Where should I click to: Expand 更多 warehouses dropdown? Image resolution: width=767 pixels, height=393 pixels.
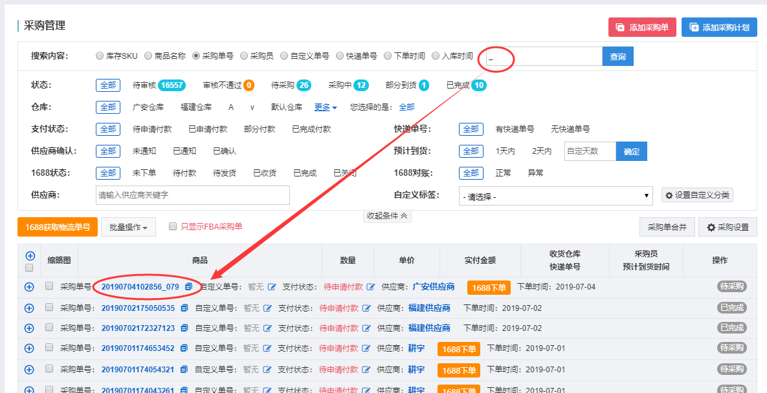pos(326,107)
